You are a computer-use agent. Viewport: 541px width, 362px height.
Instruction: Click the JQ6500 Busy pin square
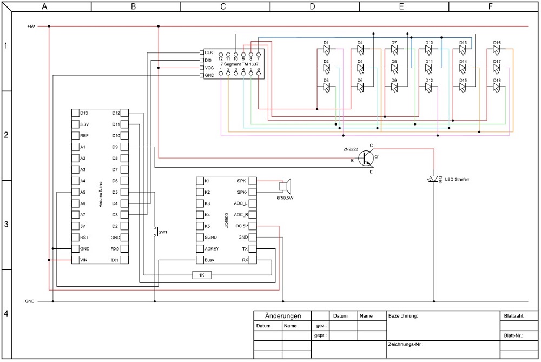point(200,260)
